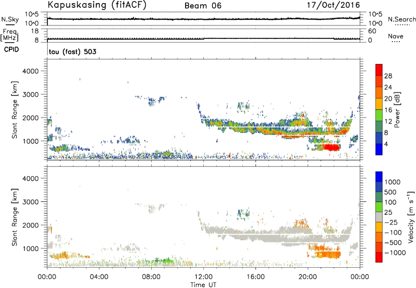Click the 20:00 time tick label
416x288 pixels.
(x=307, y=277)
